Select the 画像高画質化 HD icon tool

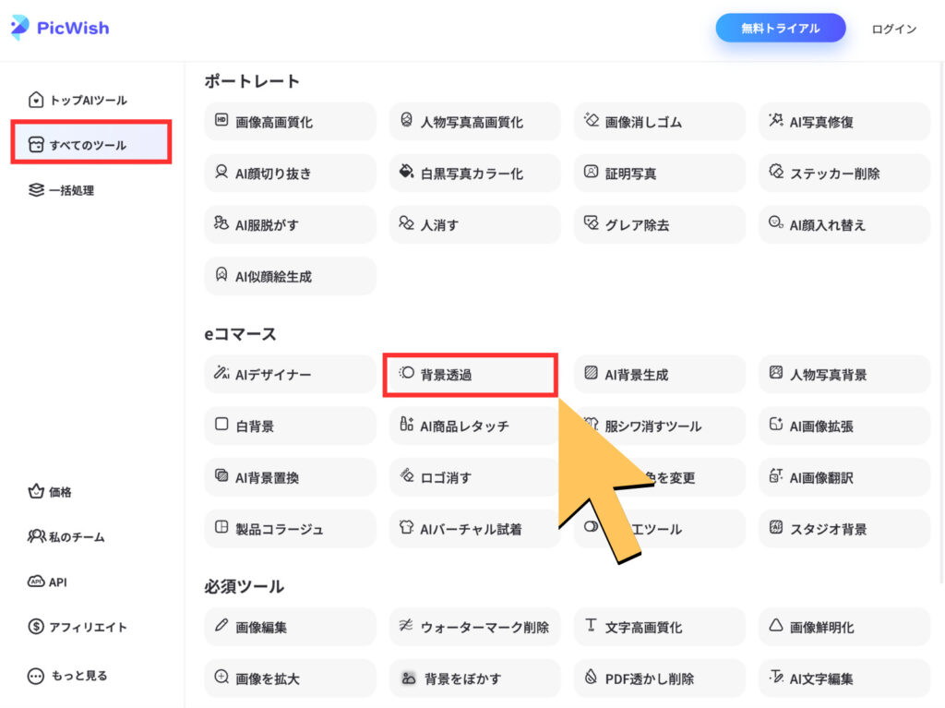pyautogui.click(x=290, y=122)
